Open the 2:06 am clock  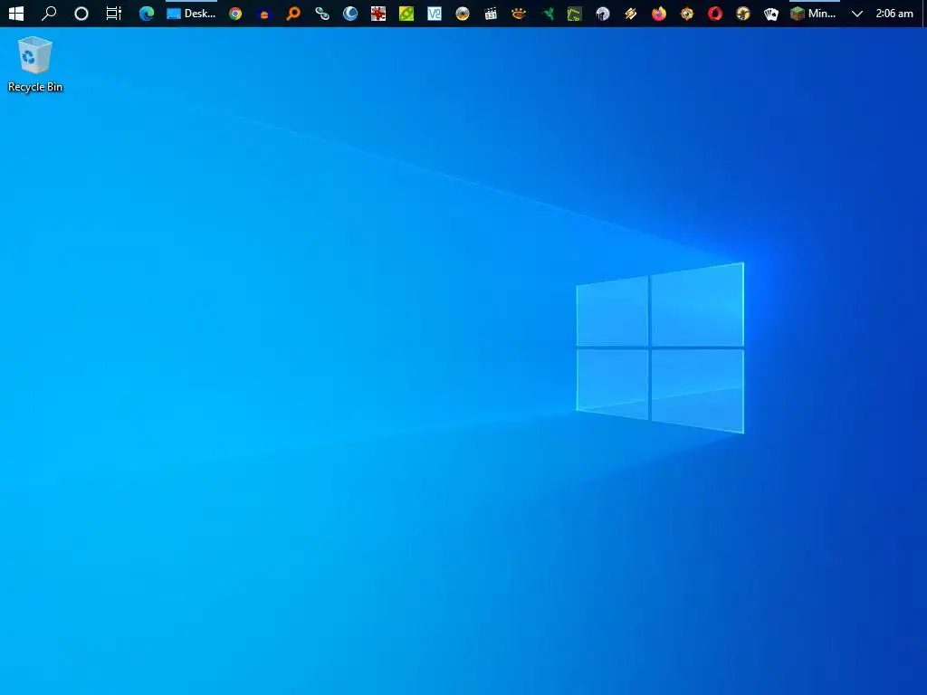894,13
